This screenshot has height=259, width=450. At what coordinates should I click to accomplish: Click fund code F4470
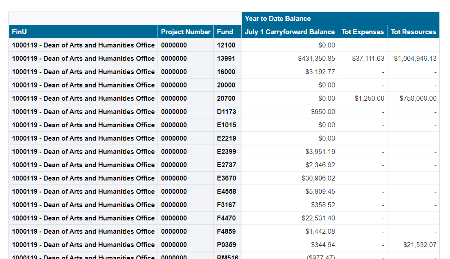(x=226, y=218)
